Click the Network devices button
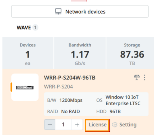Image resolution: width=154 pixels, height=136 pixels. 80,11
